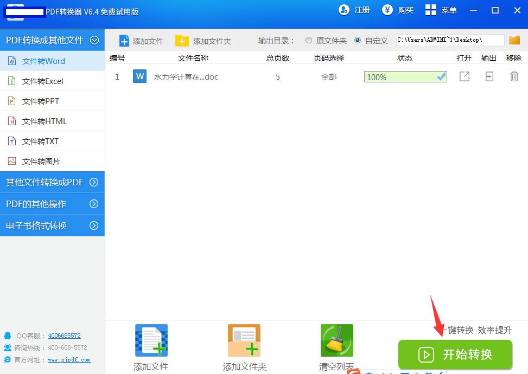528x374 pixels.
Task: Click the file name 水力学计算在...doc
Action: coord(186,77)
